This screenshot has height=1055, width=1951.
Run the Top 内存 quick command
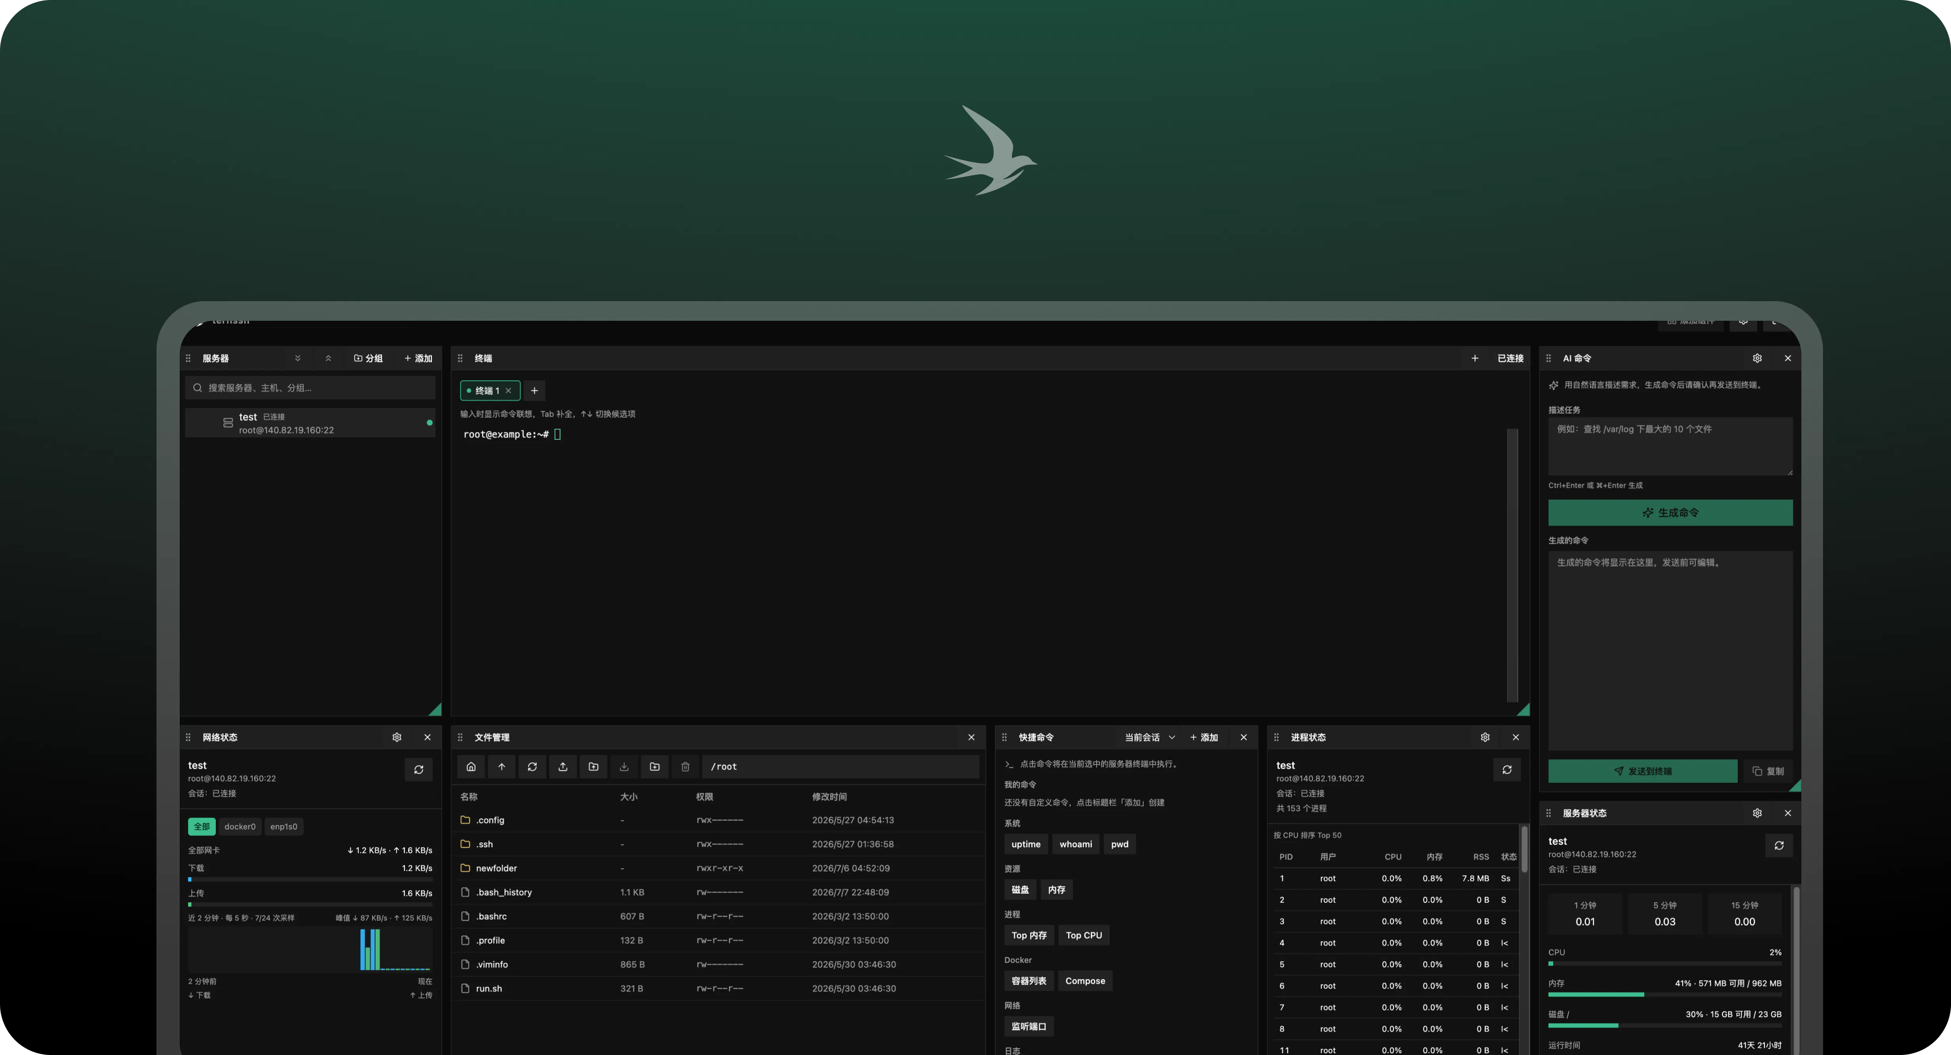pyautogui.click(x=1029, y=935)
